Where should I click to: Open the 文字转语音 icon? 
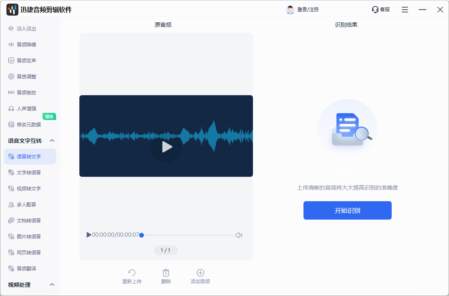click(11, 172)
